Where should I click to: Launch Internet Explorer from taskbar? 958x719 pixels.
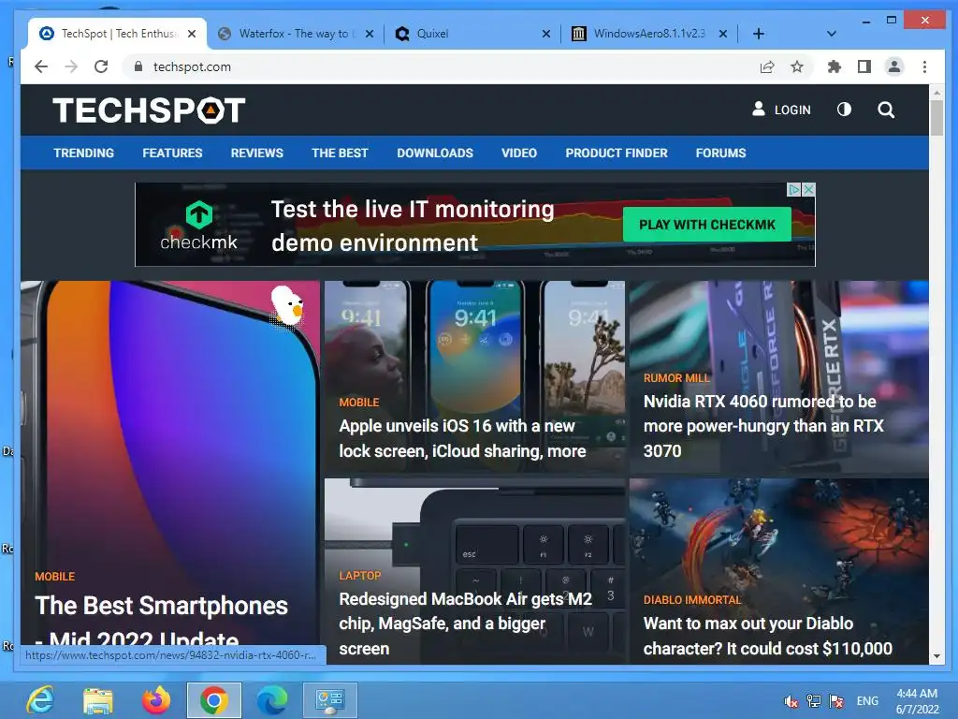(x=41, y=700)
